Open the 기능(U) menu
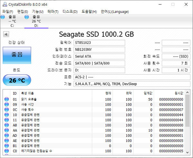The image size is (193, 158). click(38, 12)
